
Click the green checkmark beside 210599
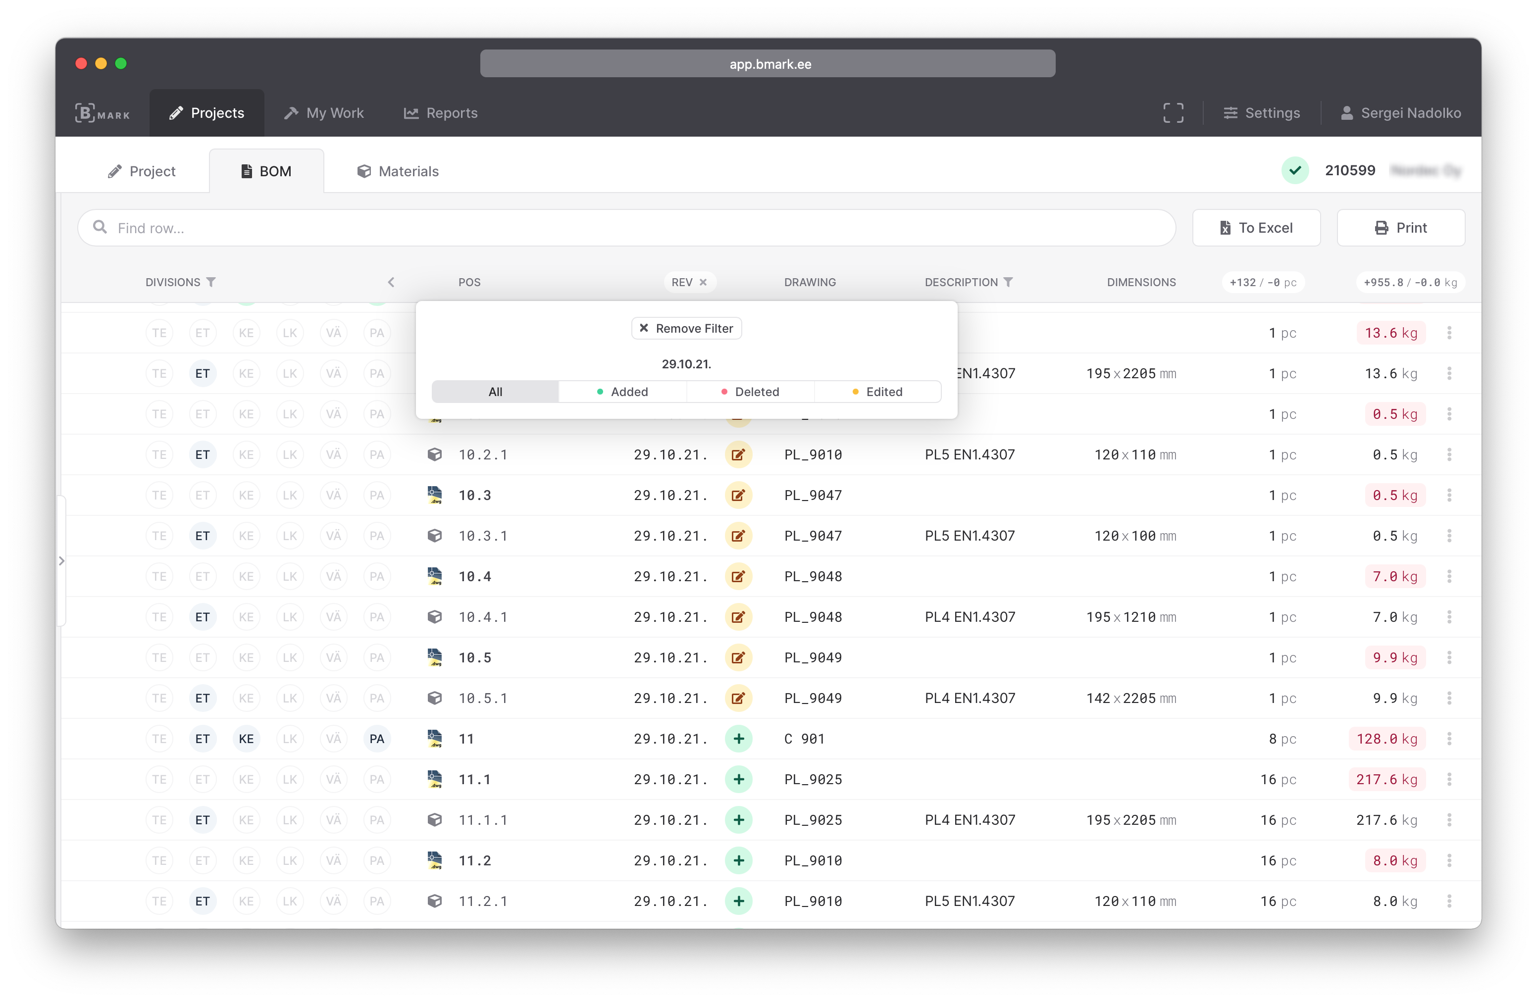1295,170
